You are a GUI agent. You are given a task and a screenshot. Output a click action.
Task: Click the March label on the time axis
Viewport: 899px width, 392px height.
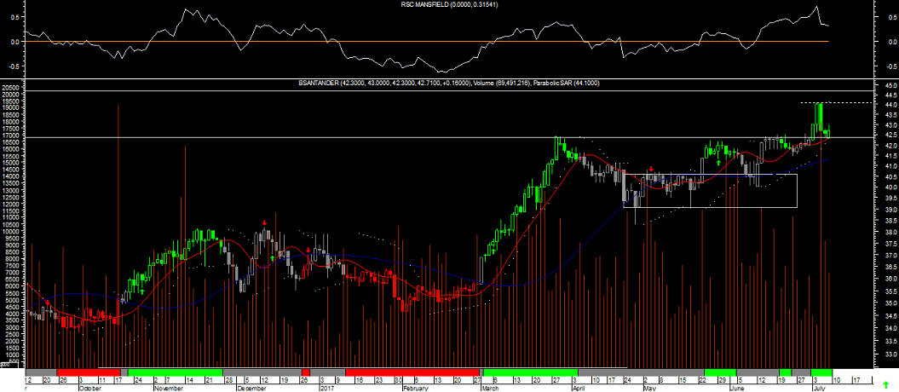pyautogui.click(x=490, y=387)
